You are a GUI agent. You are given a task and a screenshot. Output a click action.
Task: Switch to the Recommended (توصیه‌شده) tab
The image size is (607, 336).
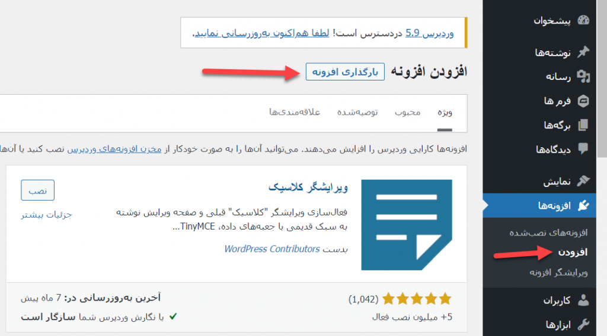(x=357, y=112)
